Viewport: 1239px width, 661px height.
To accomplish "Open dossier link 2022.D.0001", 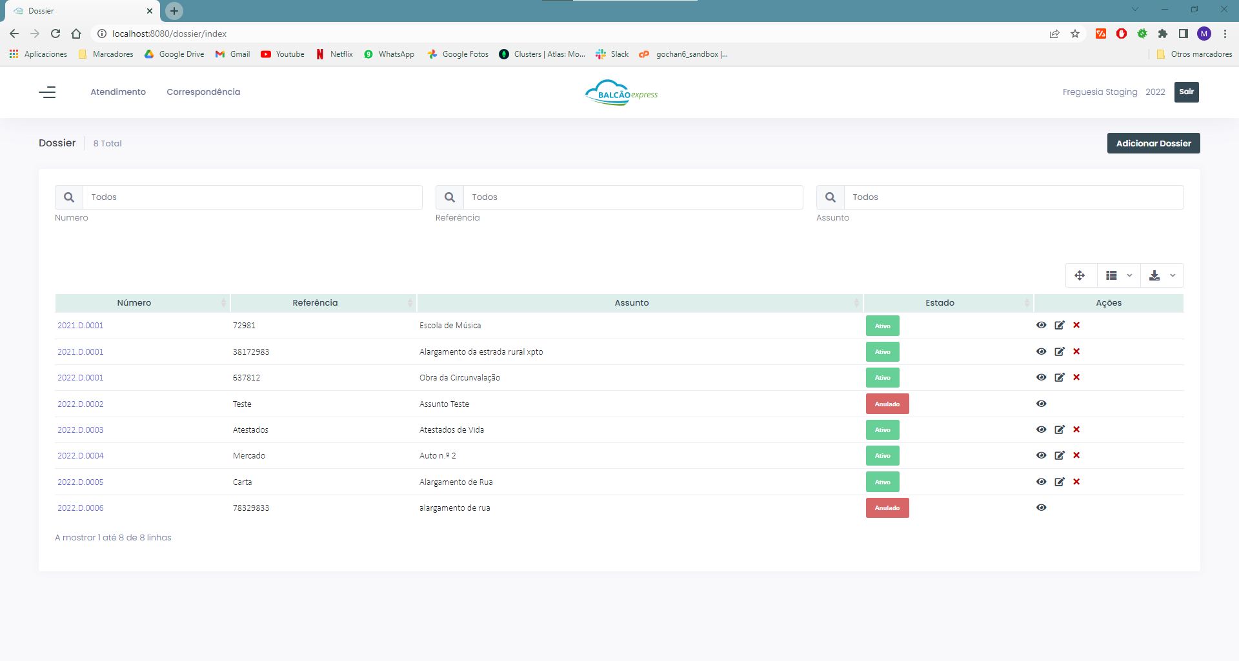I will [x=80, y=378].
